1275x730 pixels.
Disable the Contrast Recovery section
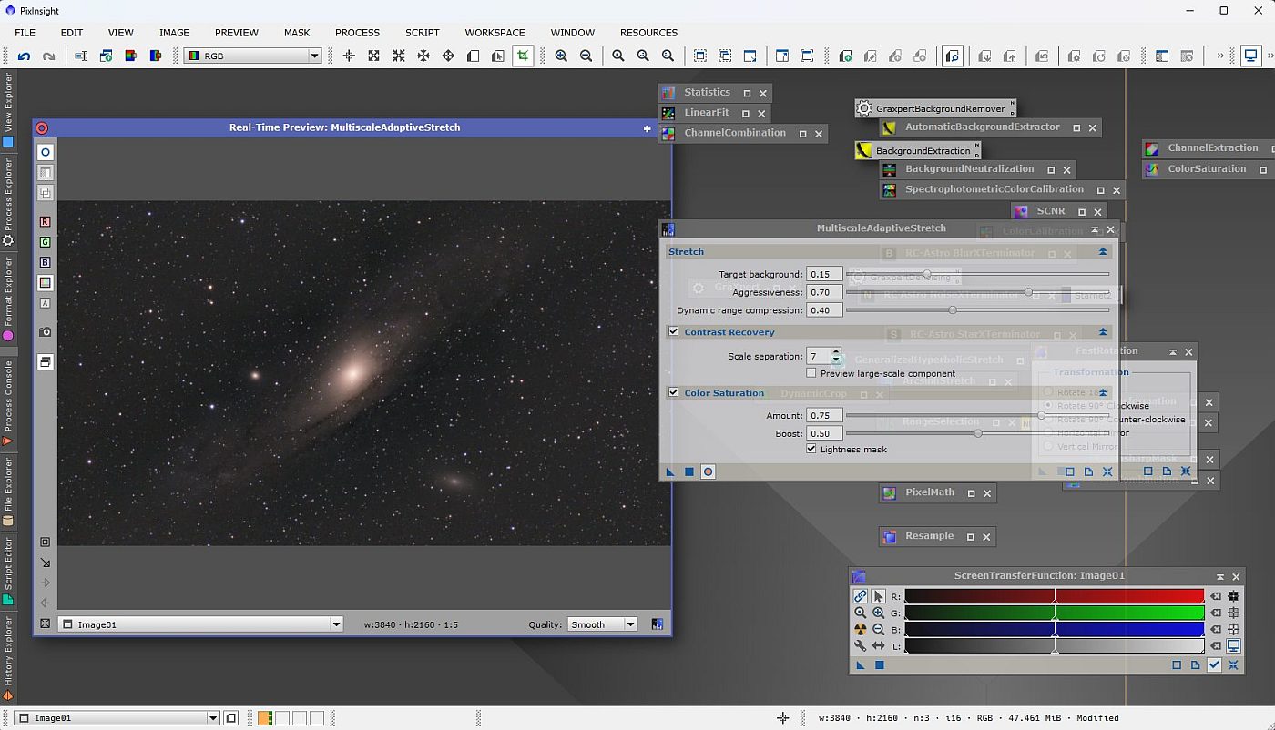click(x=673, y=331)
